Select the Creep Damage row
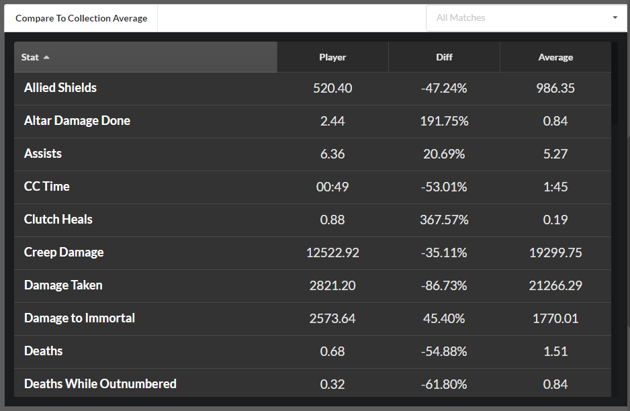Screen dimensions: 630x411 click(312, 253)
